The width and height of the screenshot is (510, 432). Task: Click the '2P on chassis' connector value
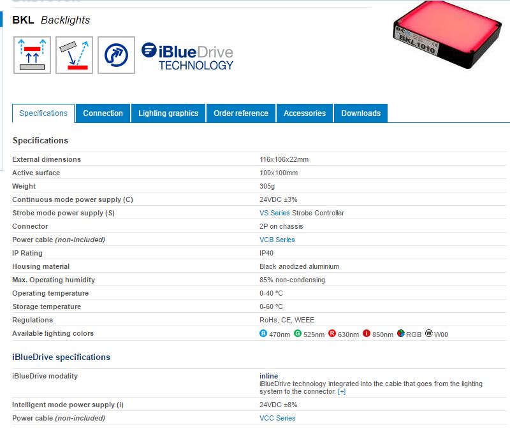[x=281, y=226]
